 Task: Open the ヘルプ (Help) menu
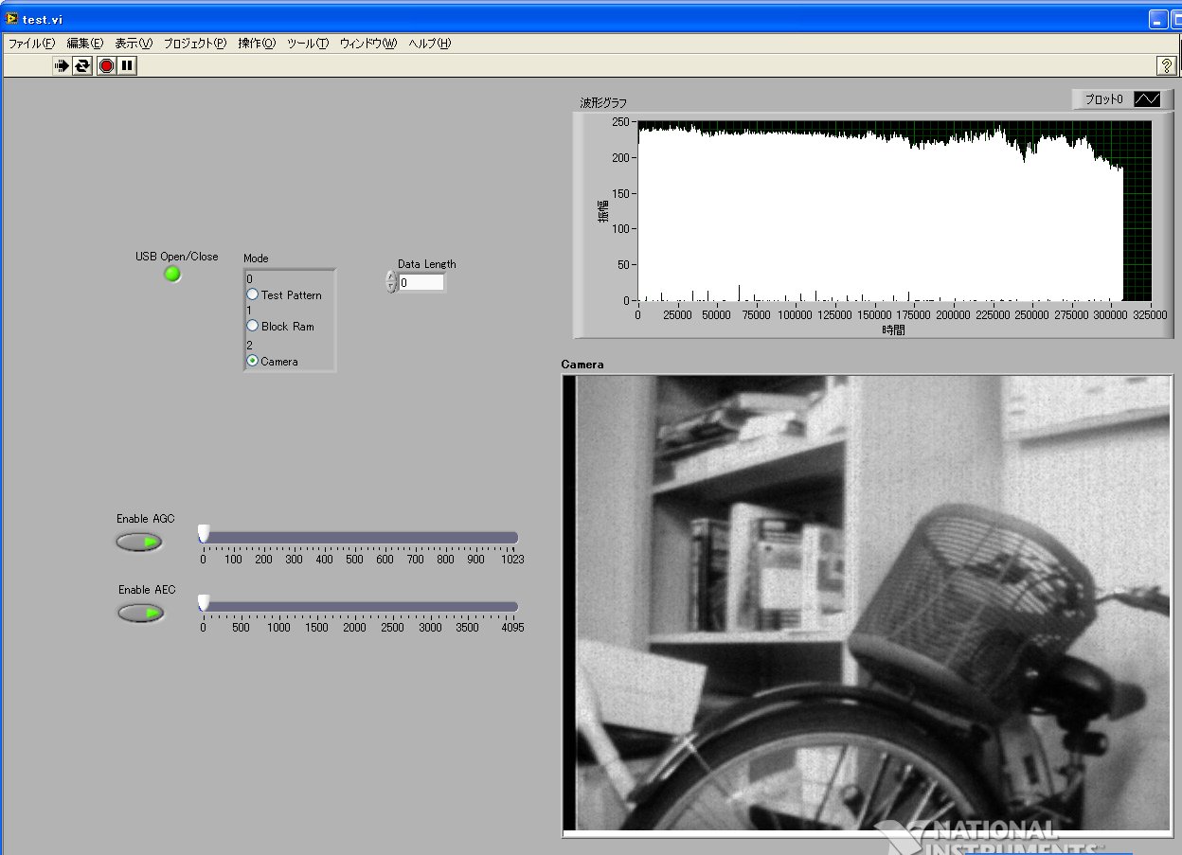click(429, 44)
